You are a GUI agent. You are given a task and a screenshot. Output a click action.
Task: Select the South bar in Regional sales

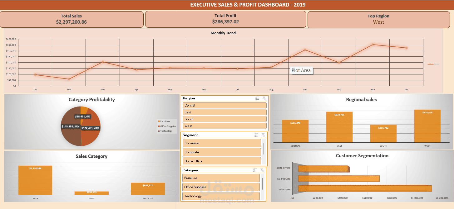(x=383, y=134)
